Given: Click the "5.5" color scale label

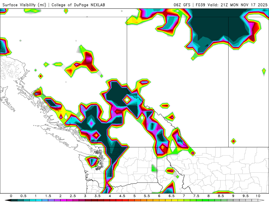Looking at the screenshot, I should tap(147, 196).
